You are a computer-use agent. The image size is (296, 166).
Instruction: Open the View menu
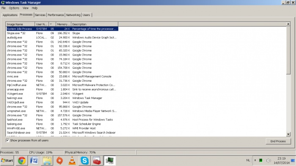(x=25, y=8)
